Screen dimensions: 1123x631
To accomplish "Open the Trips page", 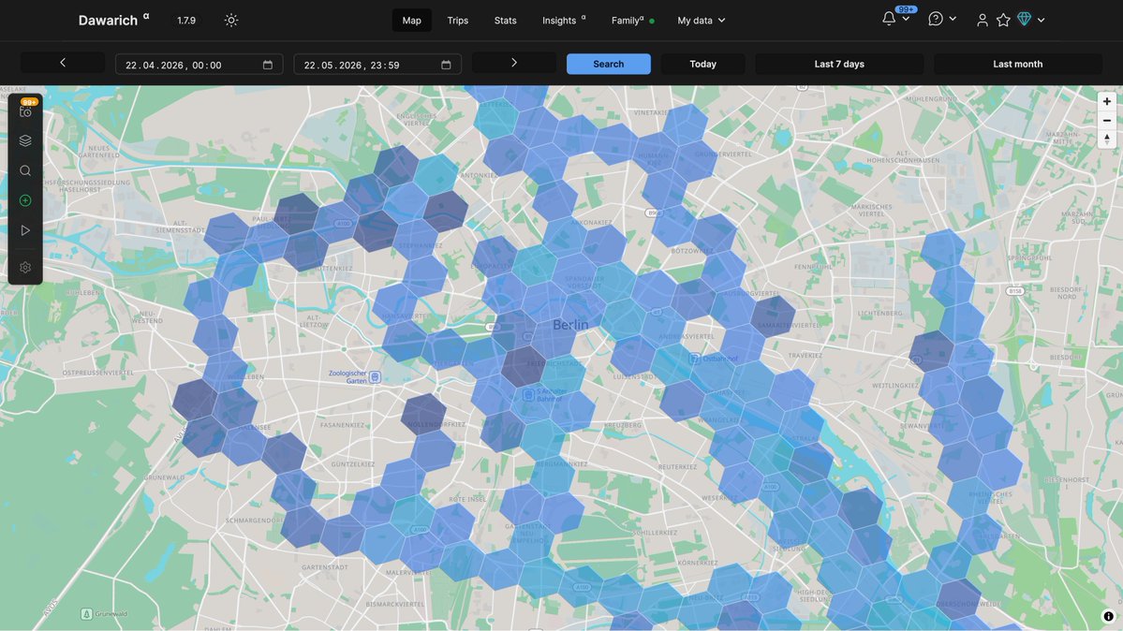I will click(x=458, y=20).
